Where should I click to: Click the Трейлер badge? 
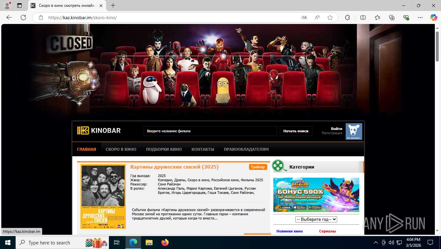click(258, 167)
